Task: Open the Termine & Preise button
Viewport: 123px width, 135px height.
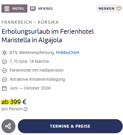Action: (x=70, y=126)
